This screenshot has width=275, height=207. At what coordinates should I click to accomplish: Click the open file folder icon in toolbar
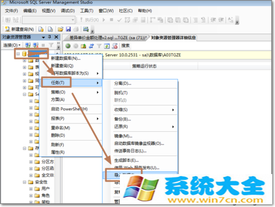tap(61, 29)
